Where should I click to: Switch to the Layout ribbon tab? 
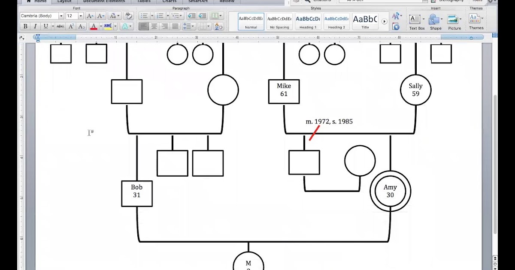64,2
